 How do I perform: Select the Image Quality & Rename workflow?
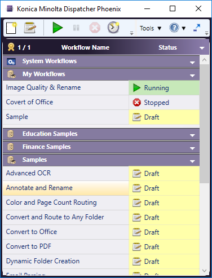point(66,87)
